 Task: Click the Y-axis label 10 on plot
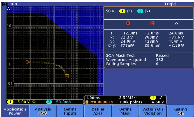pos(9,26)
